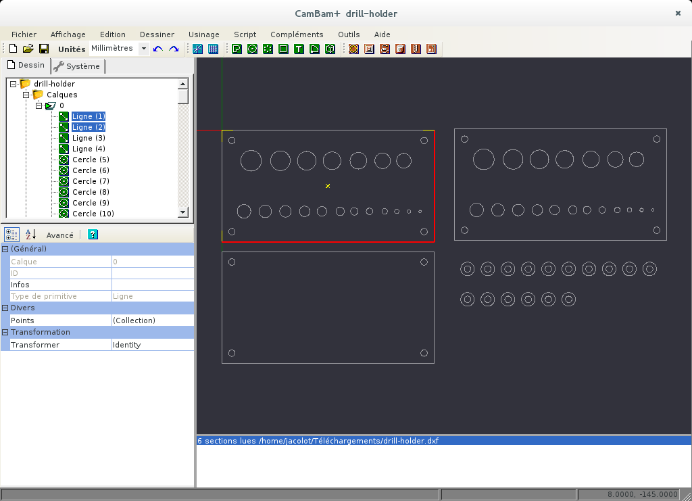
Task: Click the G-code machining operation icon
Action: point(431,49)
